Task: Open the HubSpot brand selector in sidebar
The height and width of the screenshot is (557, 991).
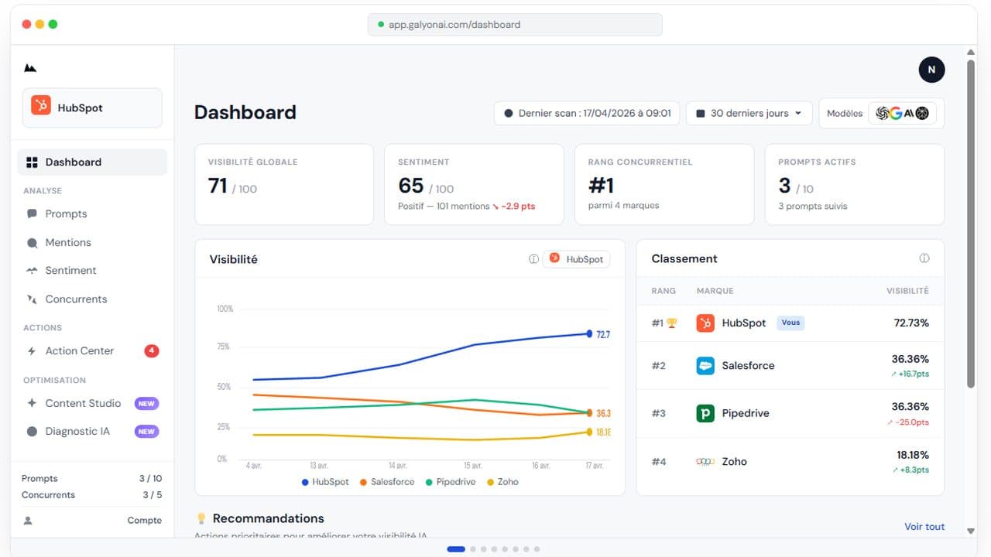Action: click(x=92, y=108)
